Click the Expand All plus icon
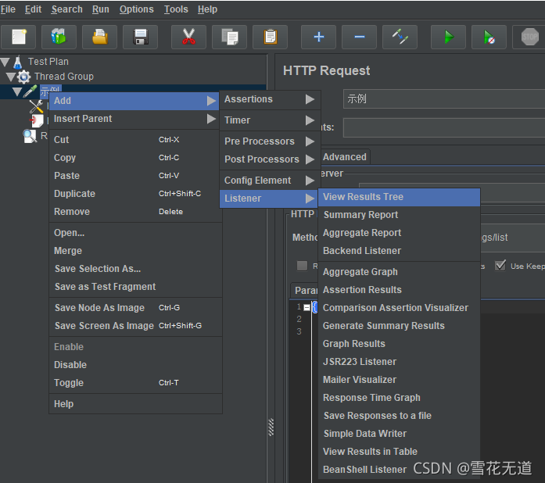The height and width of the screenshot is (483, 545). [319, 37]
